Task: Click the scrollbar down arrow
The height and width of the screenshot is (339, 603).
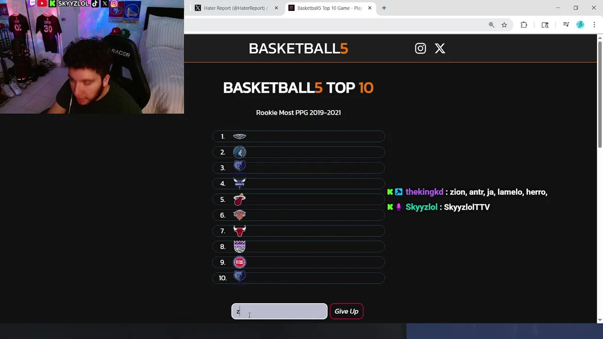Action: pos(600,320)
